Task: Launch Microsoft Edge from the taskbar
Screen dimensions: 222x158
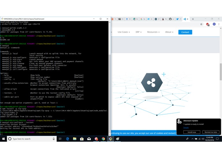Action: pyautogui.click(x=67, y=139)
